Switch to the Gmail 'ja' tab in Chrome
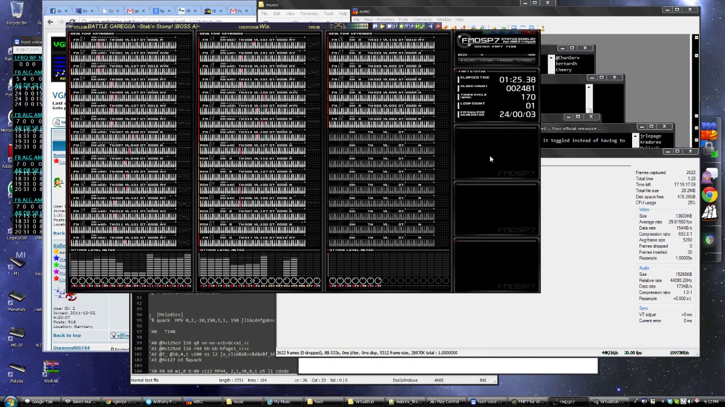The image size is (725, 407). (x=137, y=11)
